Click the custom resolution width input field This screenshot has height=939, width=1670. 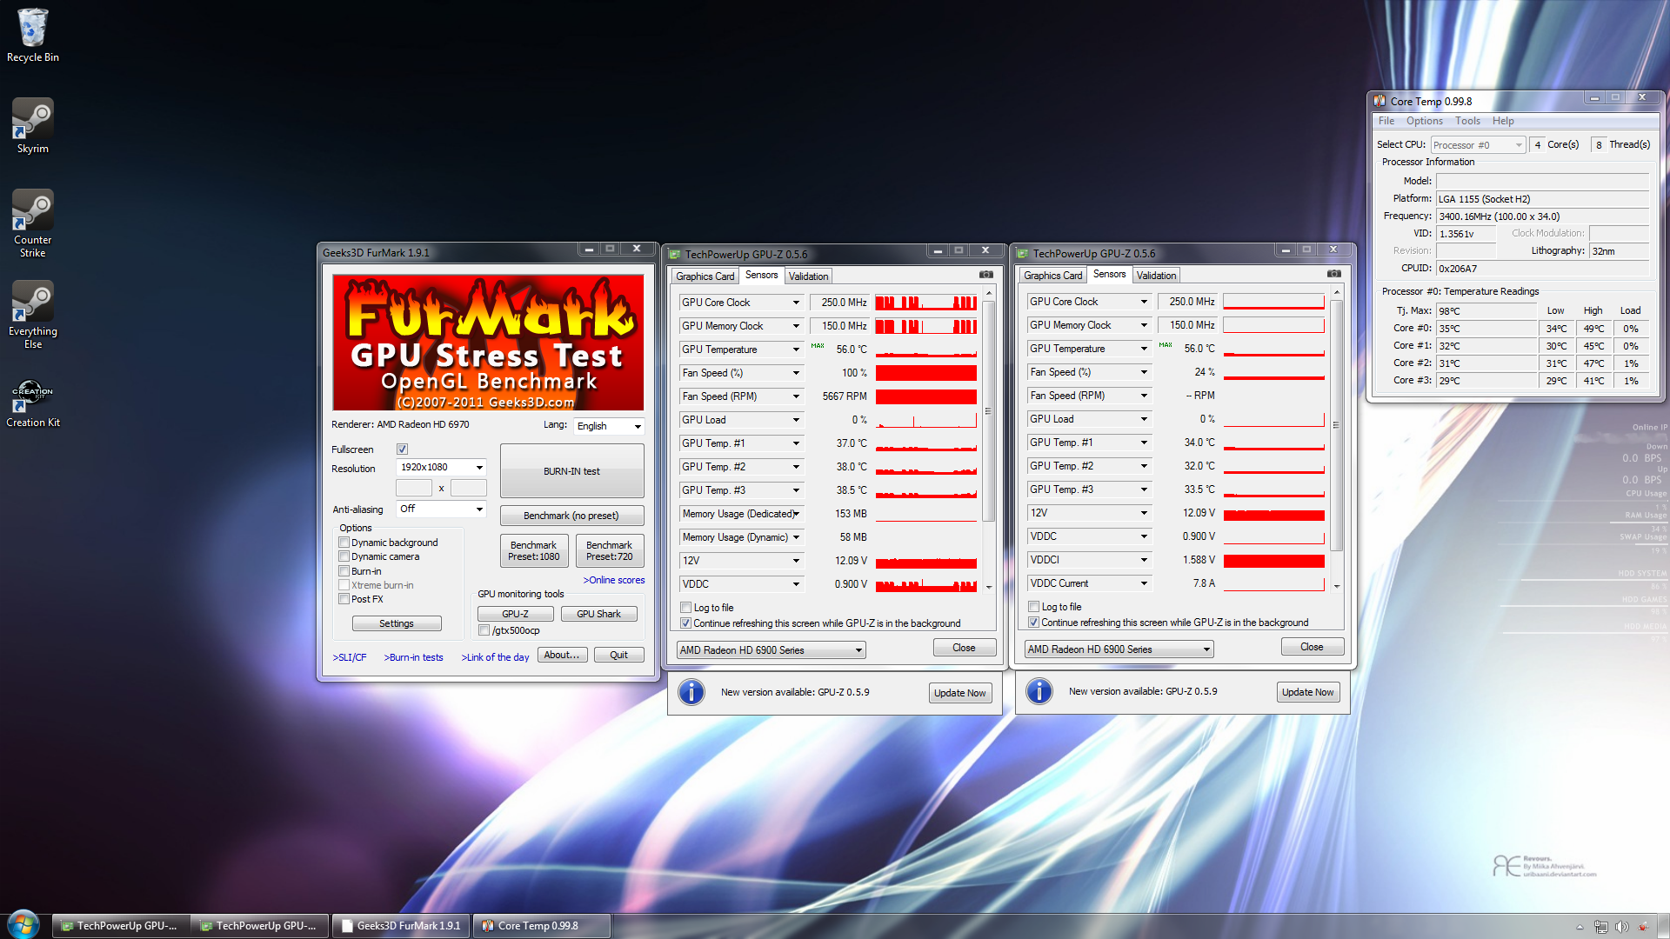pos(414,488)
